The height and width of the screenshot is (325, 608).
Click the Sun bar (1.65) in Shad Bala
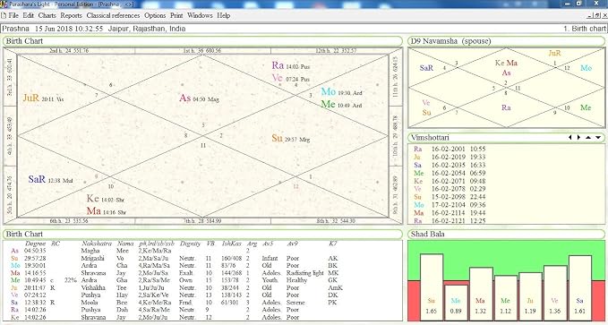(432, 287)
